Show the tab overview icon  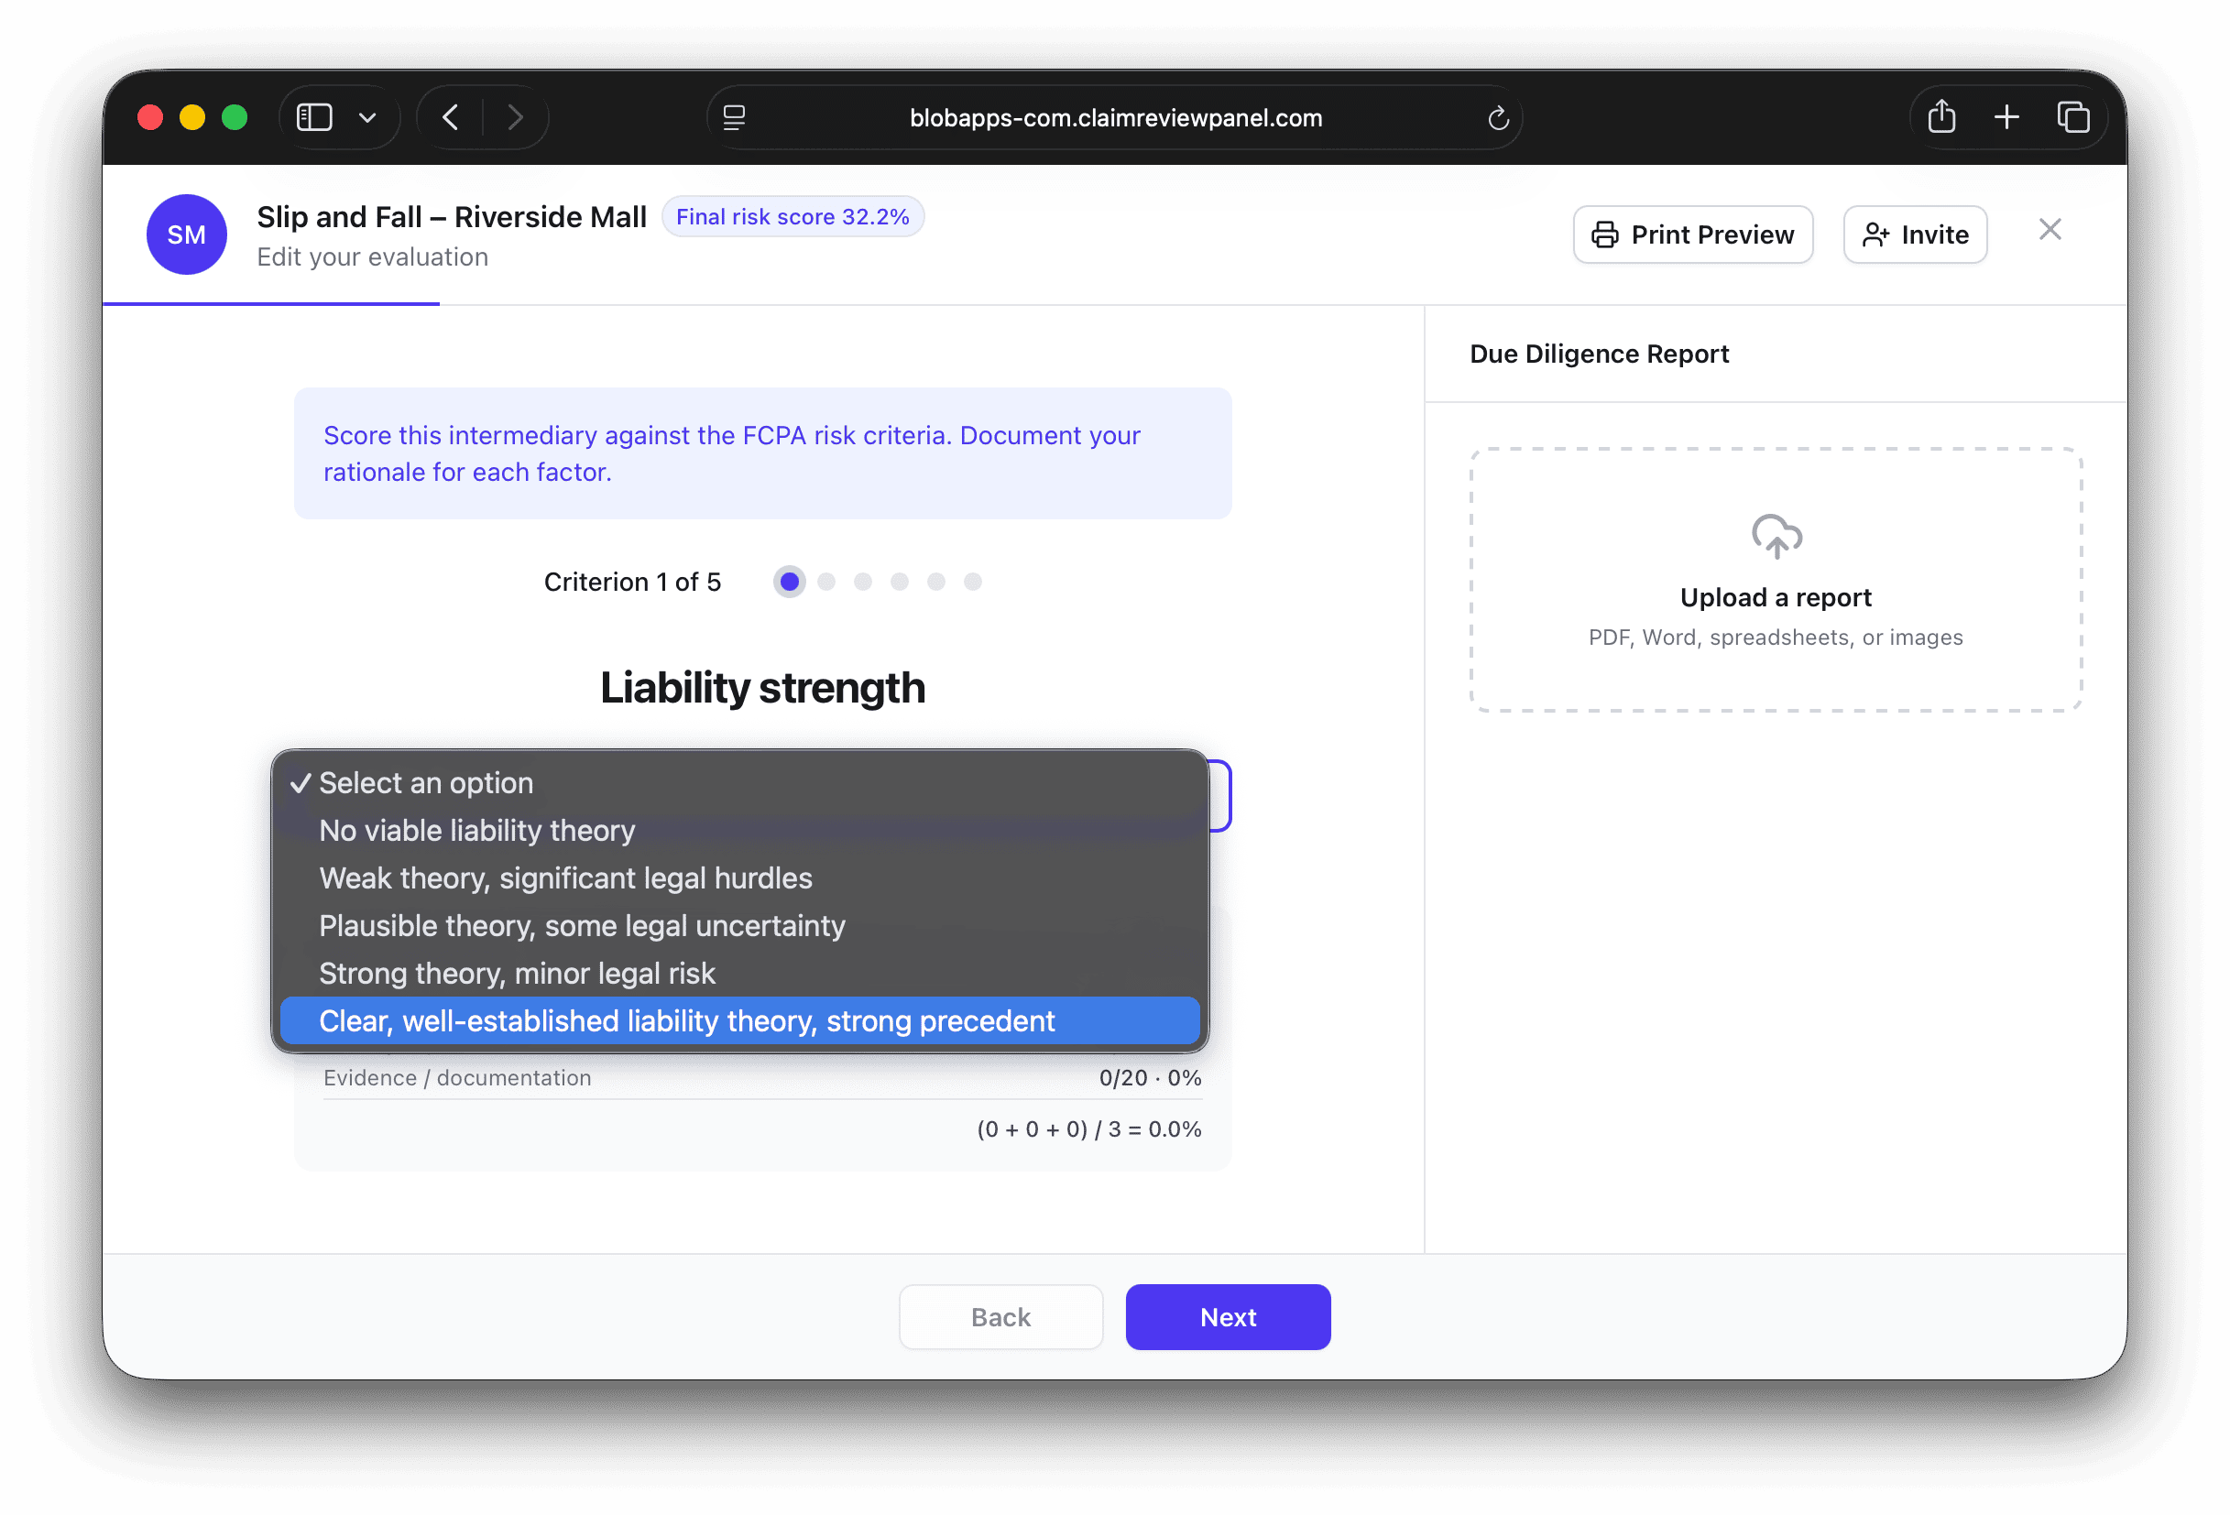tap(2072, 117)
